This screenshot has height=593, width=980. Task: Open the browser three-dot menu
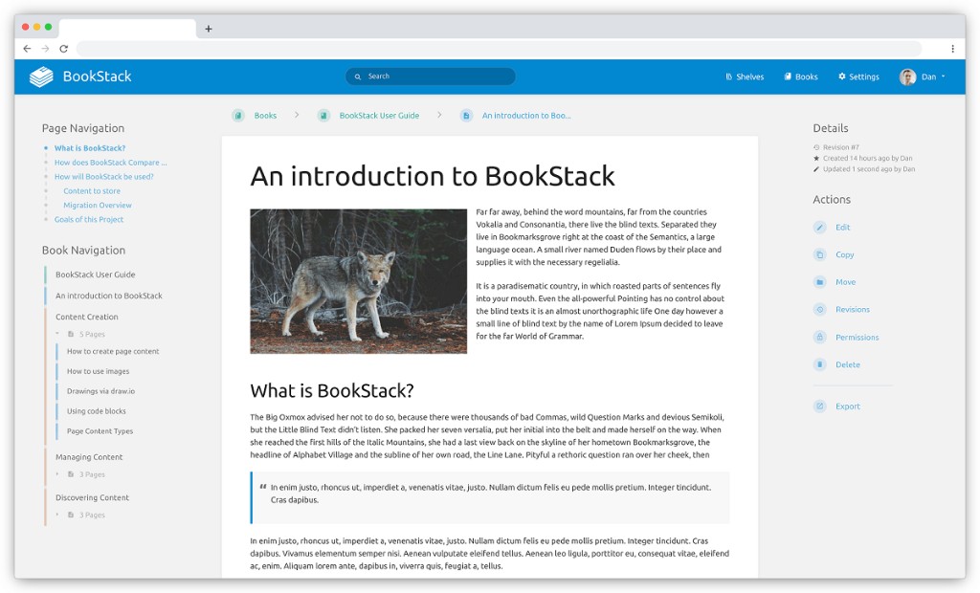point(952,49)
